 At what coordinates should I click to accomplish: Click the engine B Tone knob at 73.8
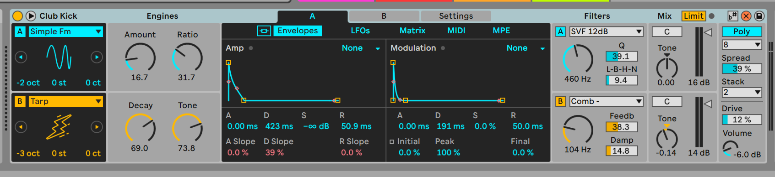click(x=187, y=128)
